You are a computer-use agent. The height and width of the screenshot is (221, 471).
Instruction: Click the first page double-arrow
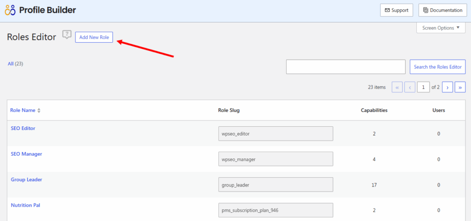[397, 87]
